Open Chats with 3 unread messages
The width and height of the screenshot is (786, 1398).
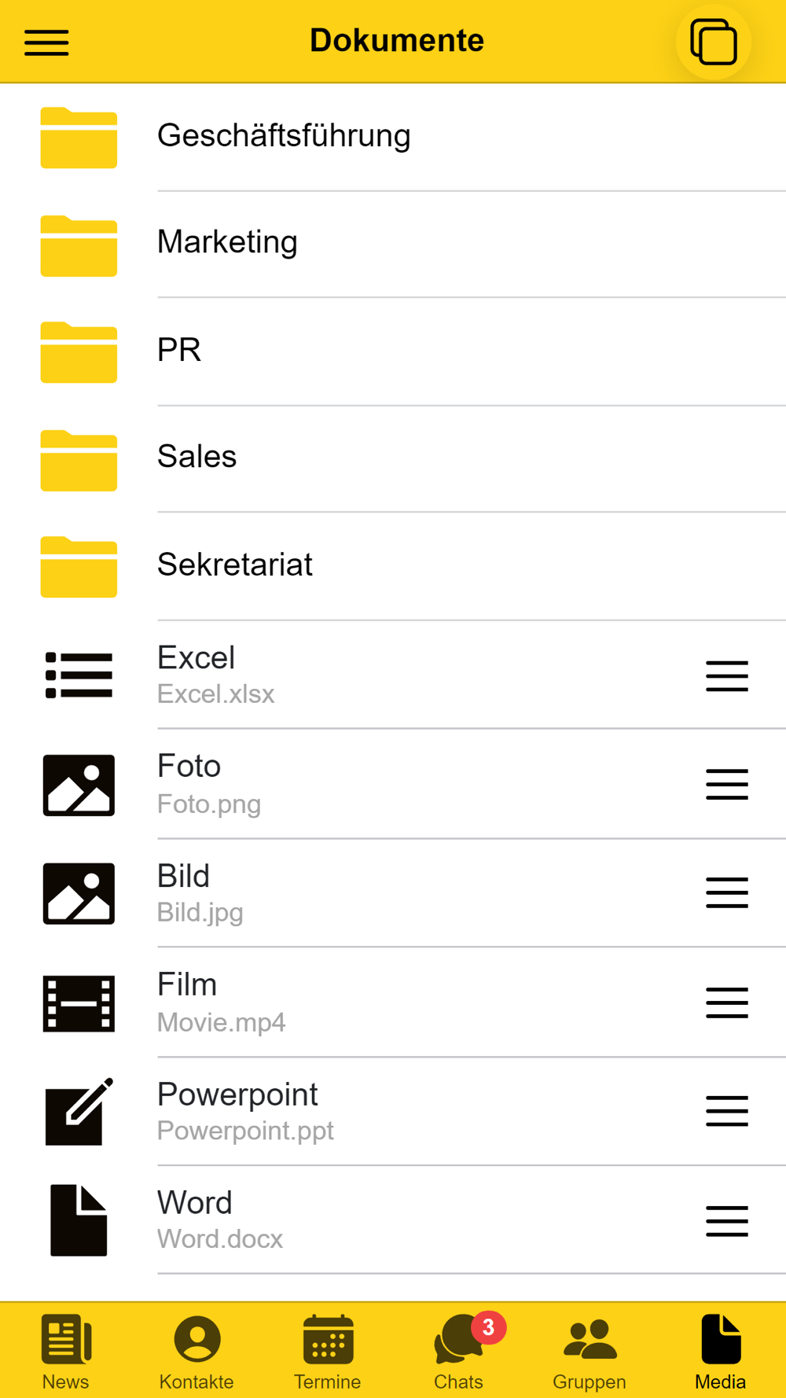coord(459,1352)
